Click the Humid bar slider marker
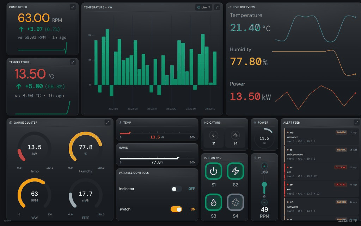Viewport: 361px width, 226px height. point(178,157)
